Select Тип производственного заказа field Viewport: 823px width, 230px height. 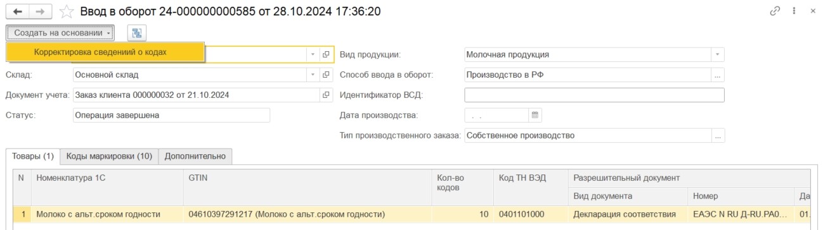click(587, 135)
